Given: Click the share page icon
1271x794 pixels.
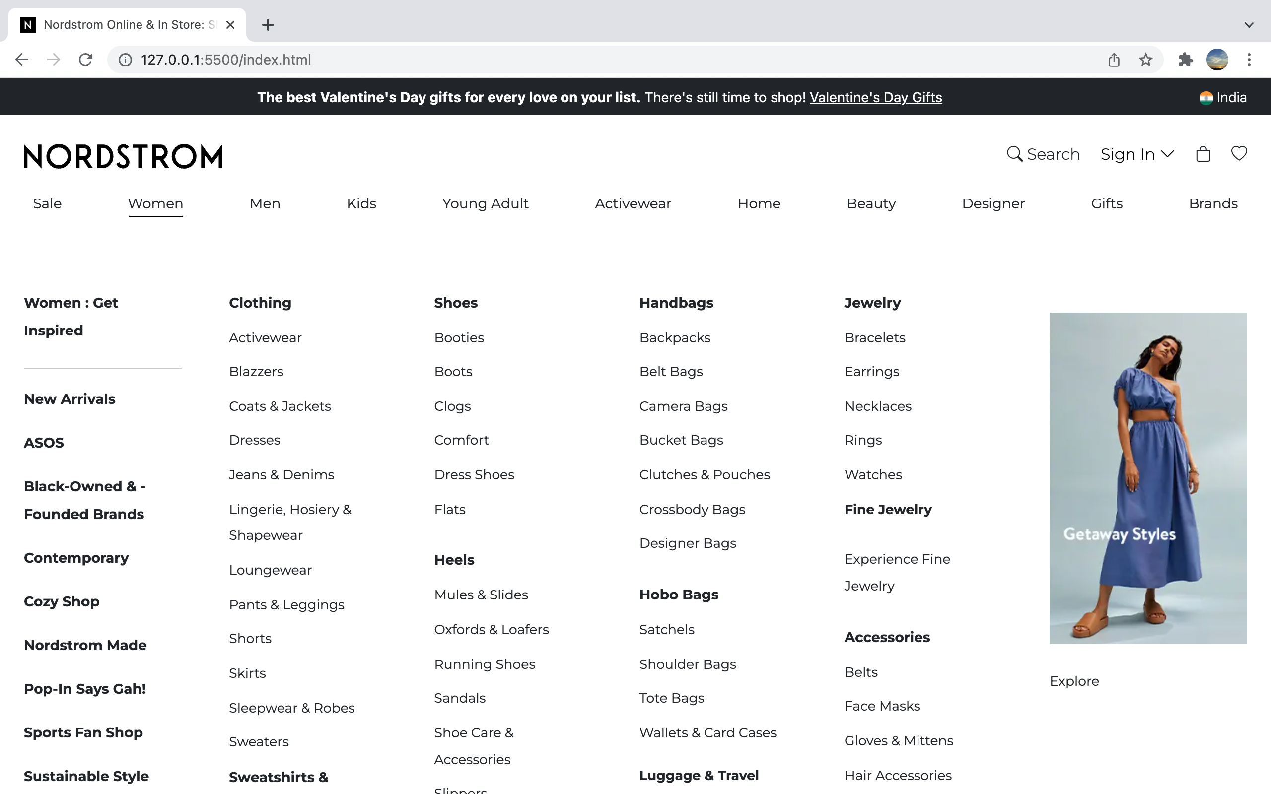Looking at the screenshot, I should point(1114,60).
